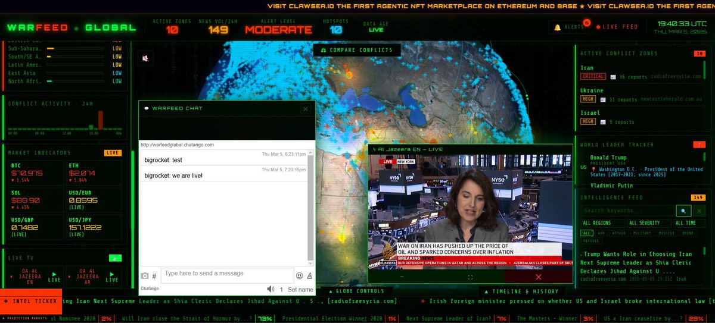Select the ALL feed filter tab
The height and width of the screenshot is (323, 715).
tap(586, 233)
